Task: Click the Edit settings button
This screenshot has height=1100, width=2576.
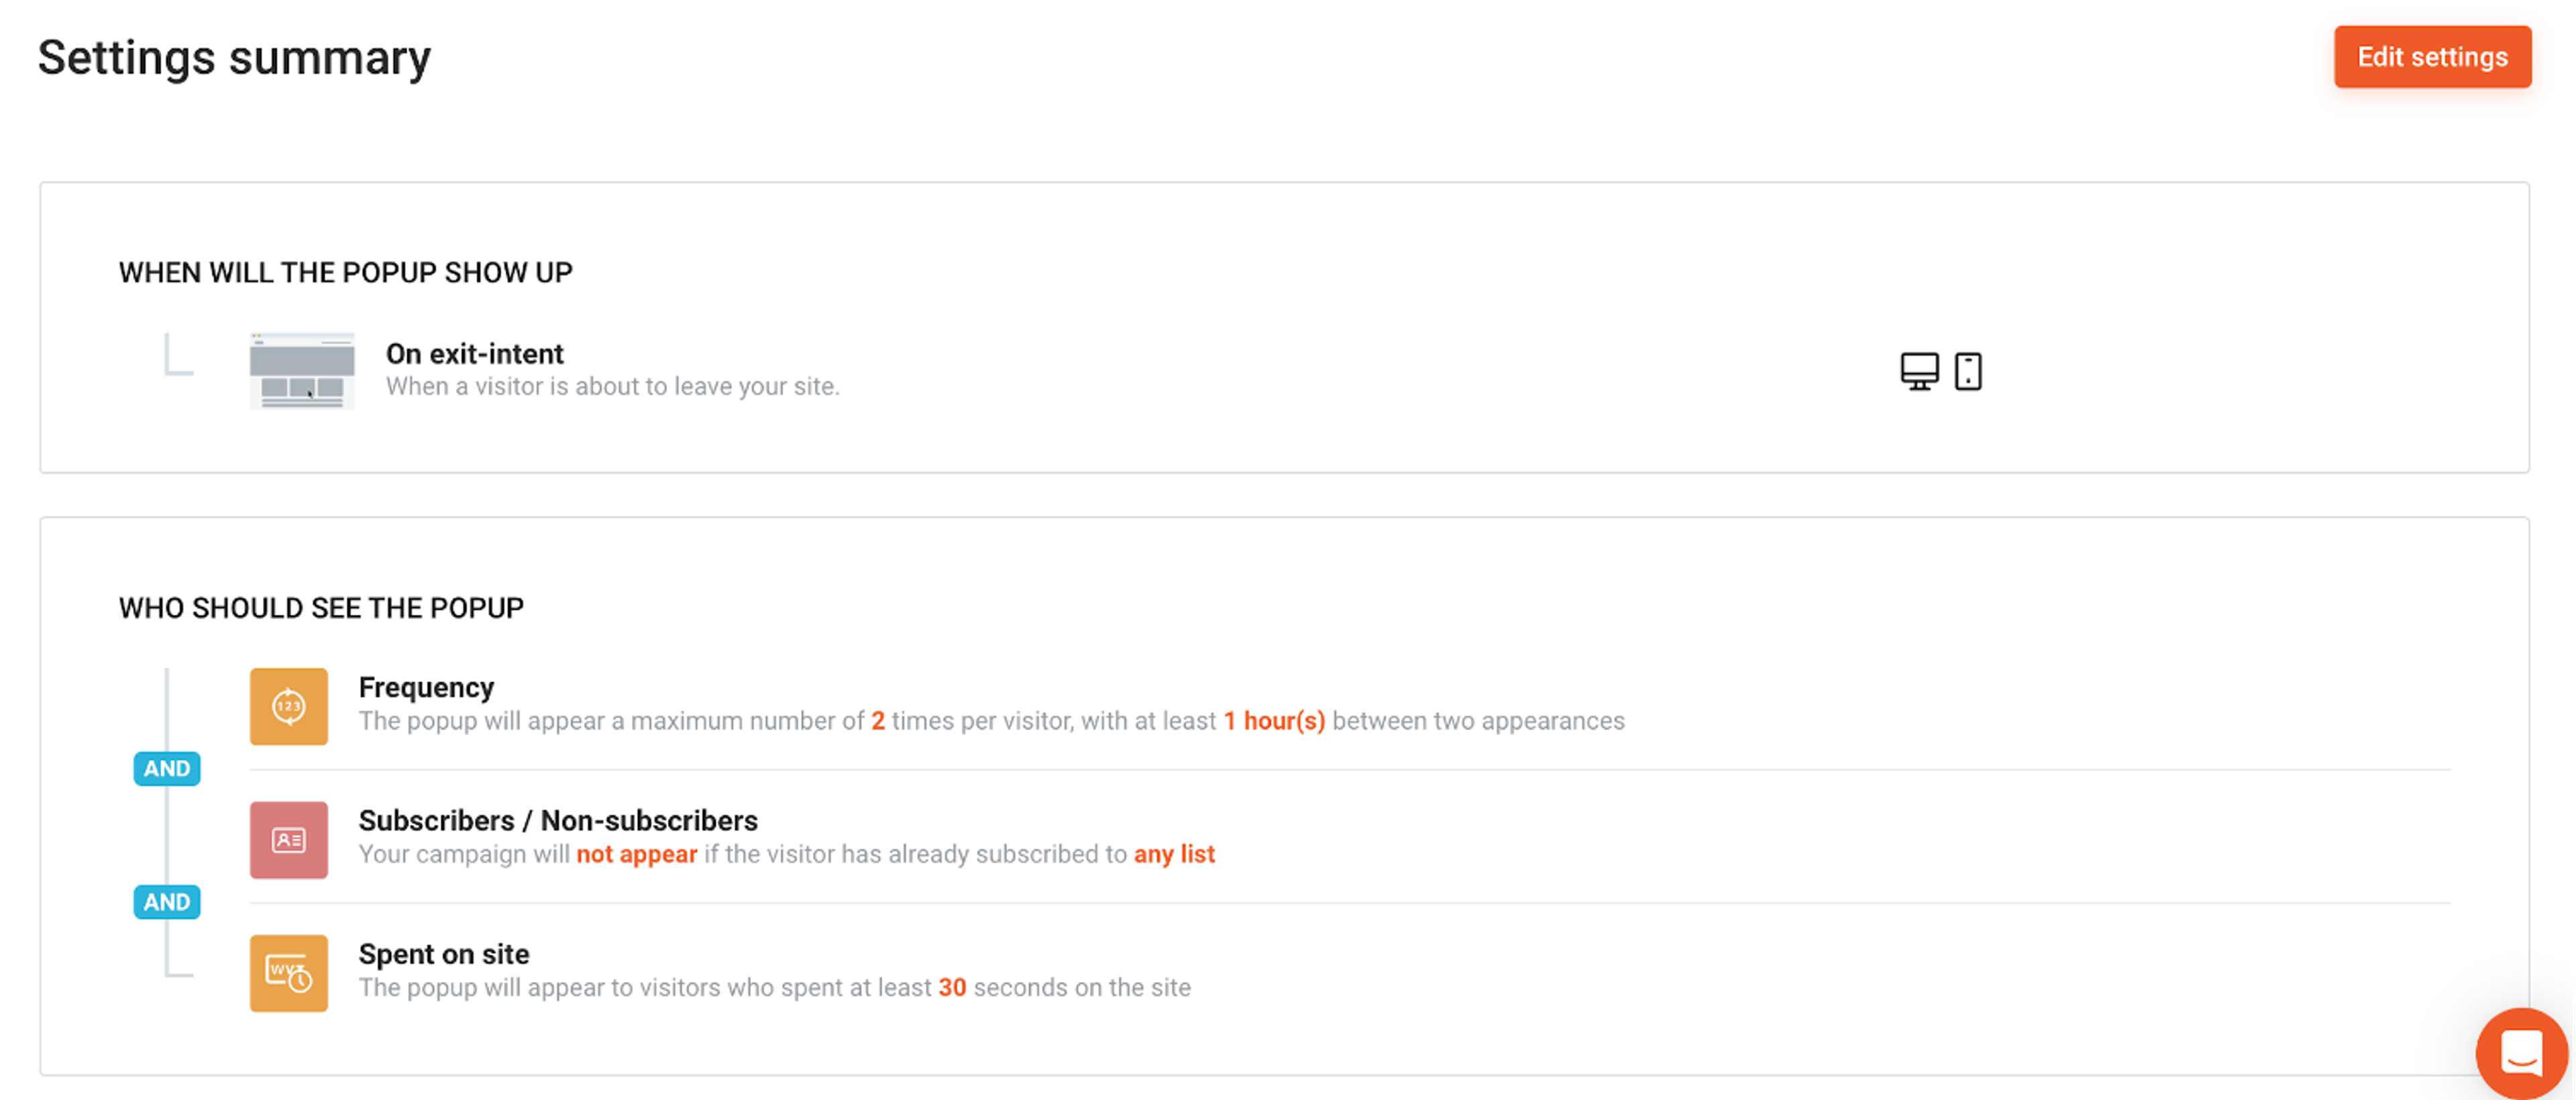Action: tap(2432, 57)
